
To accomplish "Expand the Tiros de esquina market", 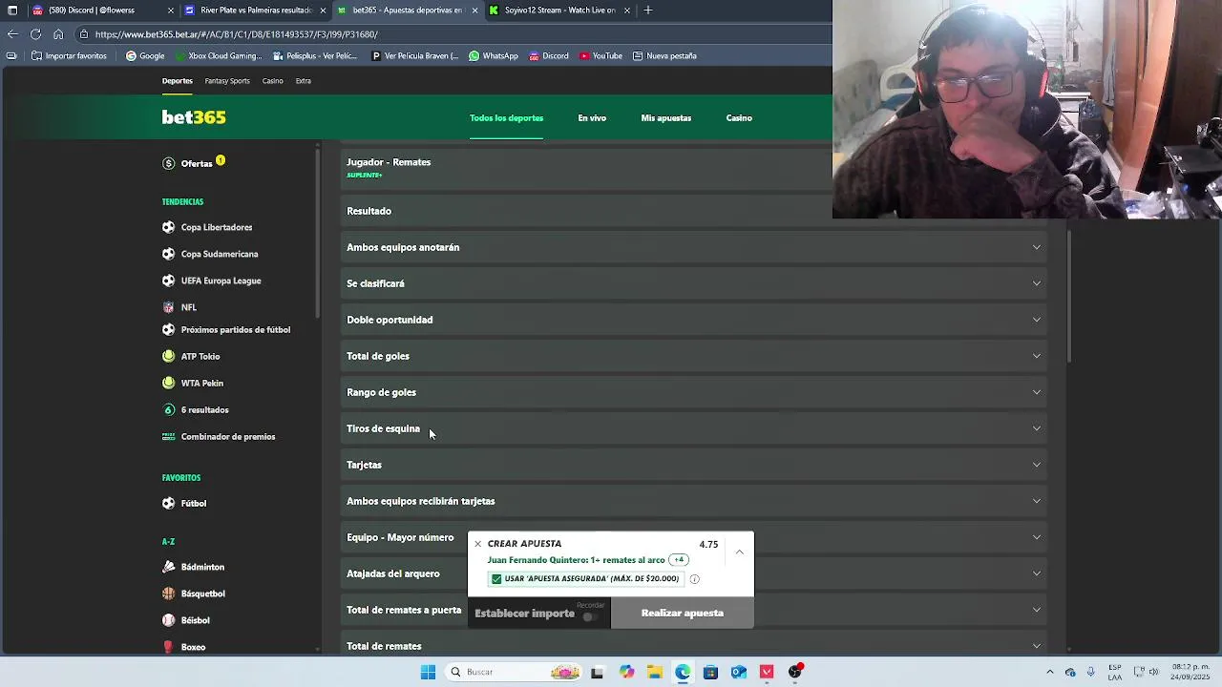I will point(694,428).
